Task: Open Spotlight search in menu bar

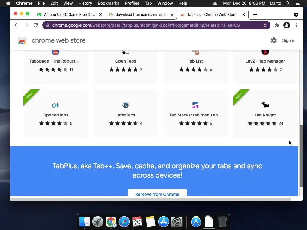Action: (288, 3)
